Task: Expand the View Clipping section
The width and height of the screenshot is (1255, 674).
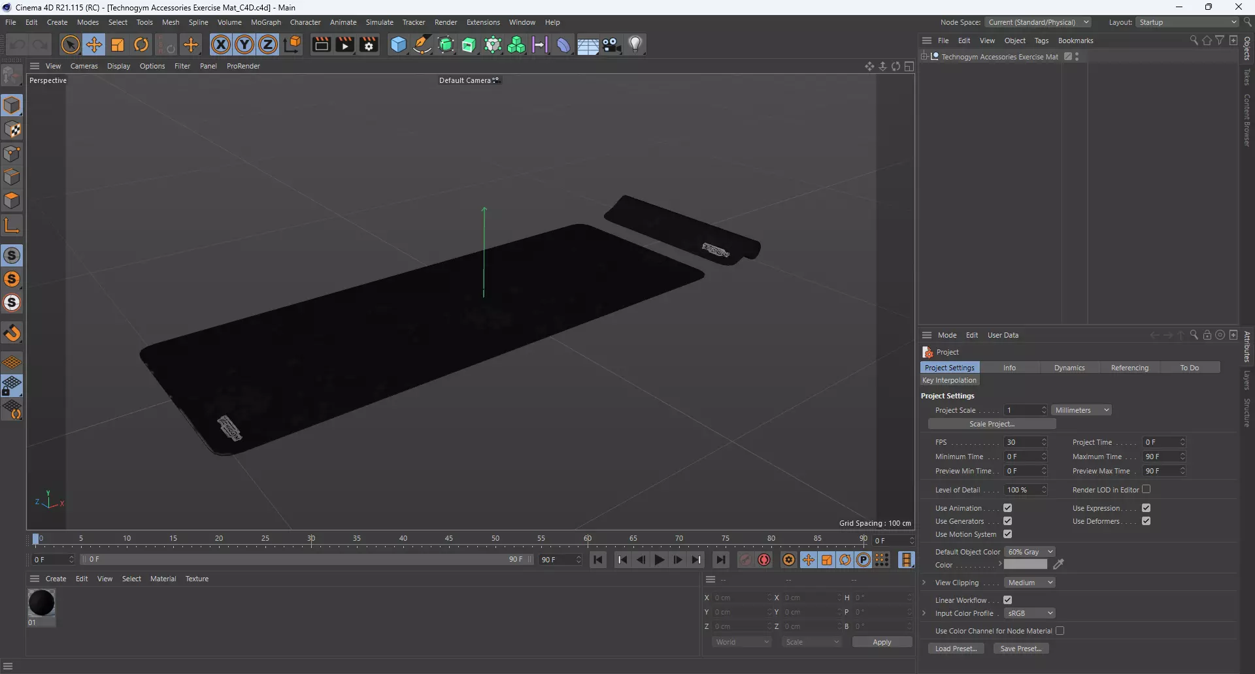Action: 924,583
